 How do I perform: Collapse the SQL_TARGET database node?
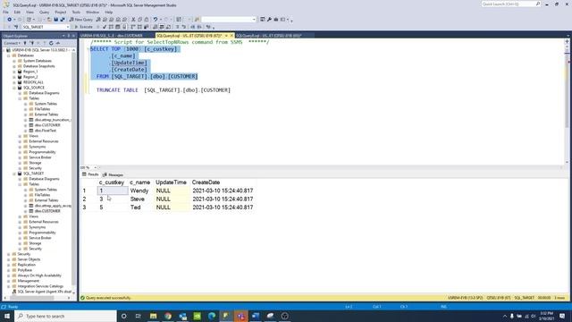pos(14,174)
